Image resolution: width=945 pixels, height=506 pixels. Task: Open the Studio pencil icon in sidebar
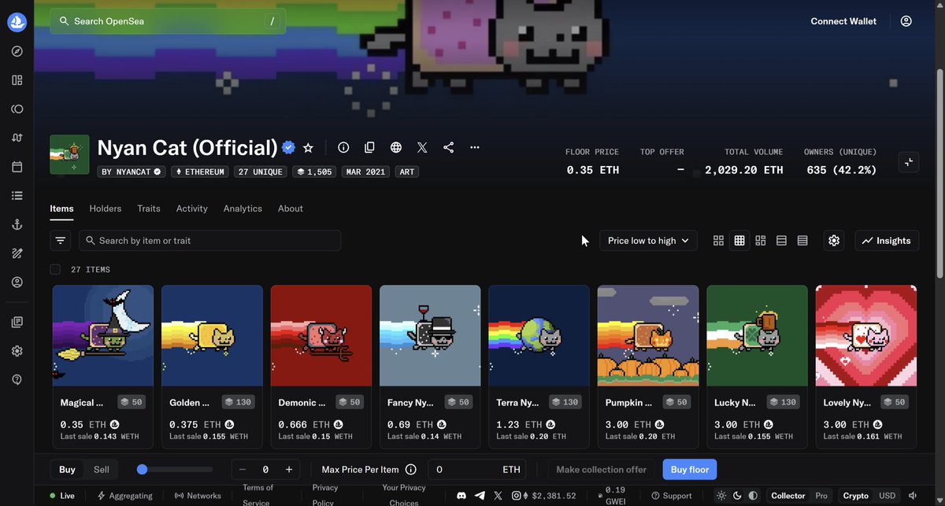point(17,253)
